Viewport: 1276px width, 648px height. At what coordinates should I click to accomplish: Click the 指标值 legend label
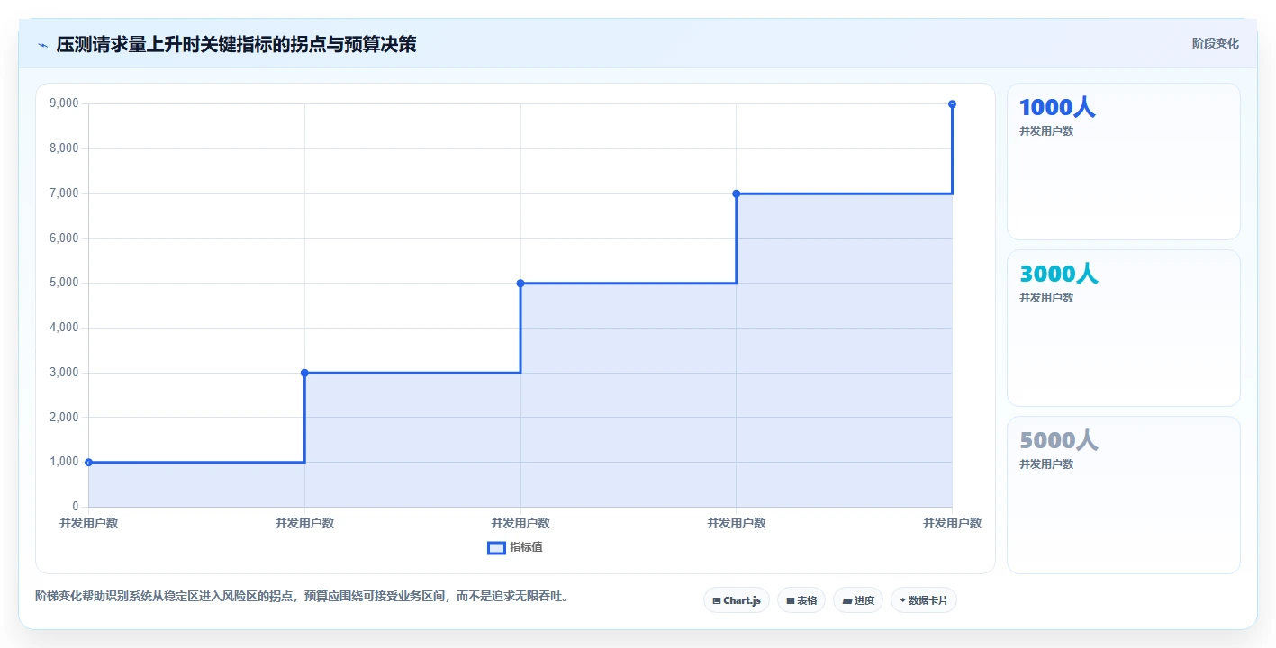526,547
